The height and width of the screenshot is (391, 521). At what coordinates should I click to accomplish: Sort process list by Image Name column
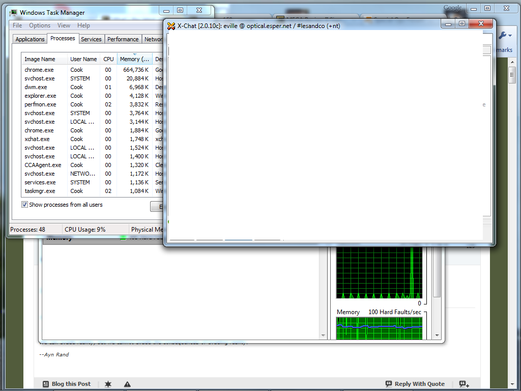(x=40, y=59)
